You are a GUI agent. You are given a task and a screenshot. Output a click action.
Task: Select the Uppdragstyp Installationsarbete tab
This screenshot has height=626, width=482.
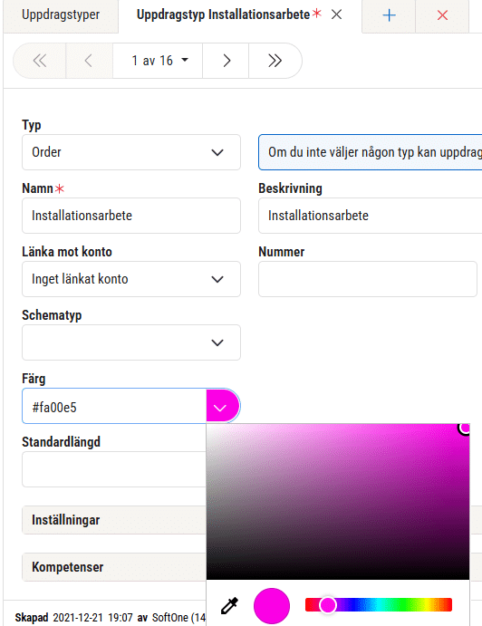click(x=223, y=14)
